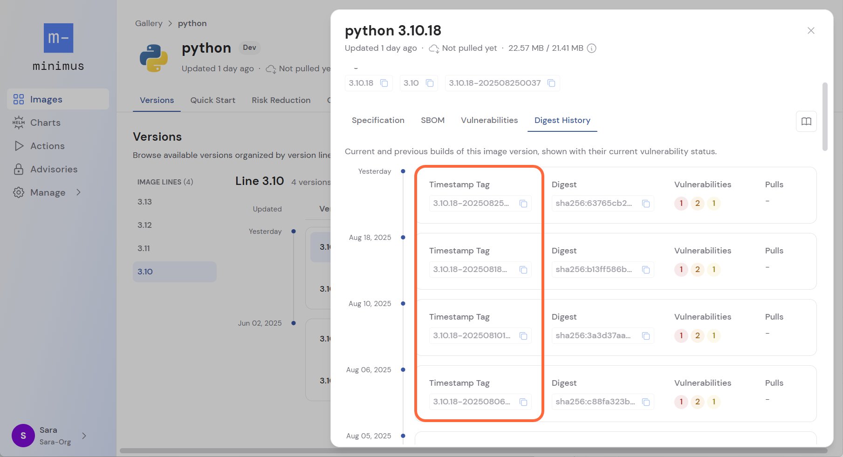Switch to the SBOM tab

tap(432, 120)
